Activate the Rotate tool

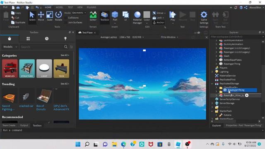[58, 16]
